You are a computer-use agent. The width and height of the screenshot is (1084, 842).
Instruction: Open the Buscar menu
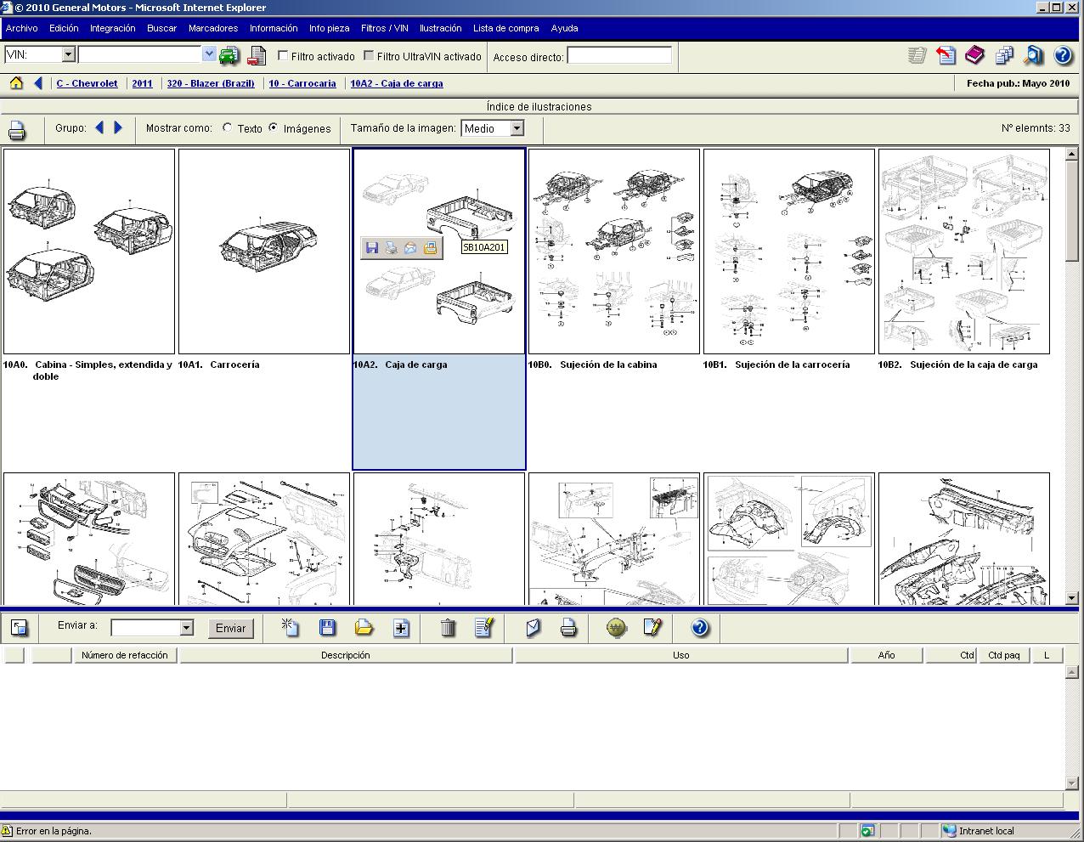[161, 28]
